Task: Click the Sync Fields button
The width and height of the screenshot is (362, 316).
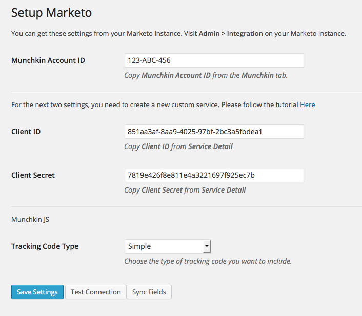Action: click(x=149, y=292)
